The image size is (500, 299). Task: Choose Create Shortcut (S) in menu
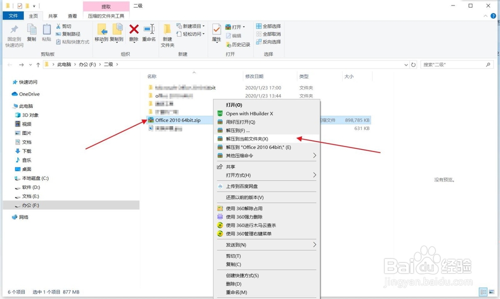266,275
